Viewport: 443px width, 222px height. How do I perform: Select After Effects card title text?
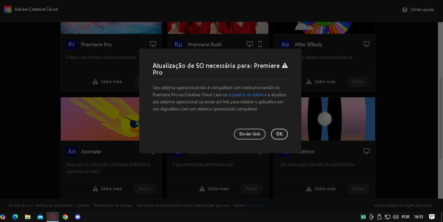[x=308, y=45]
